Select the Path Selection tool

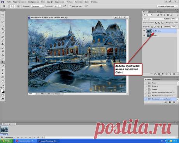(x=3, y=73)
